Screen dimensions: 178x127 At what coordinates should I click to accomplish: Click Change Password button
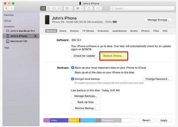click(157, 79)
